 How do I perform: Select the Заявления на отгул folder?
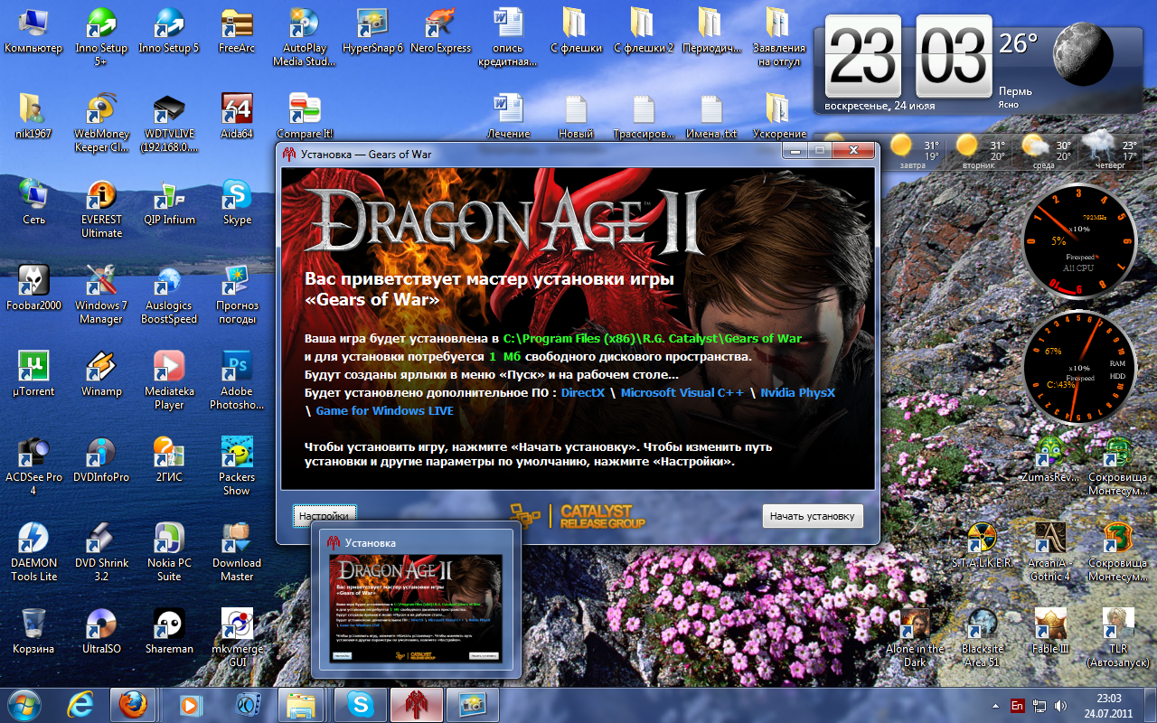pyautogui.click(x=779, y=37)
